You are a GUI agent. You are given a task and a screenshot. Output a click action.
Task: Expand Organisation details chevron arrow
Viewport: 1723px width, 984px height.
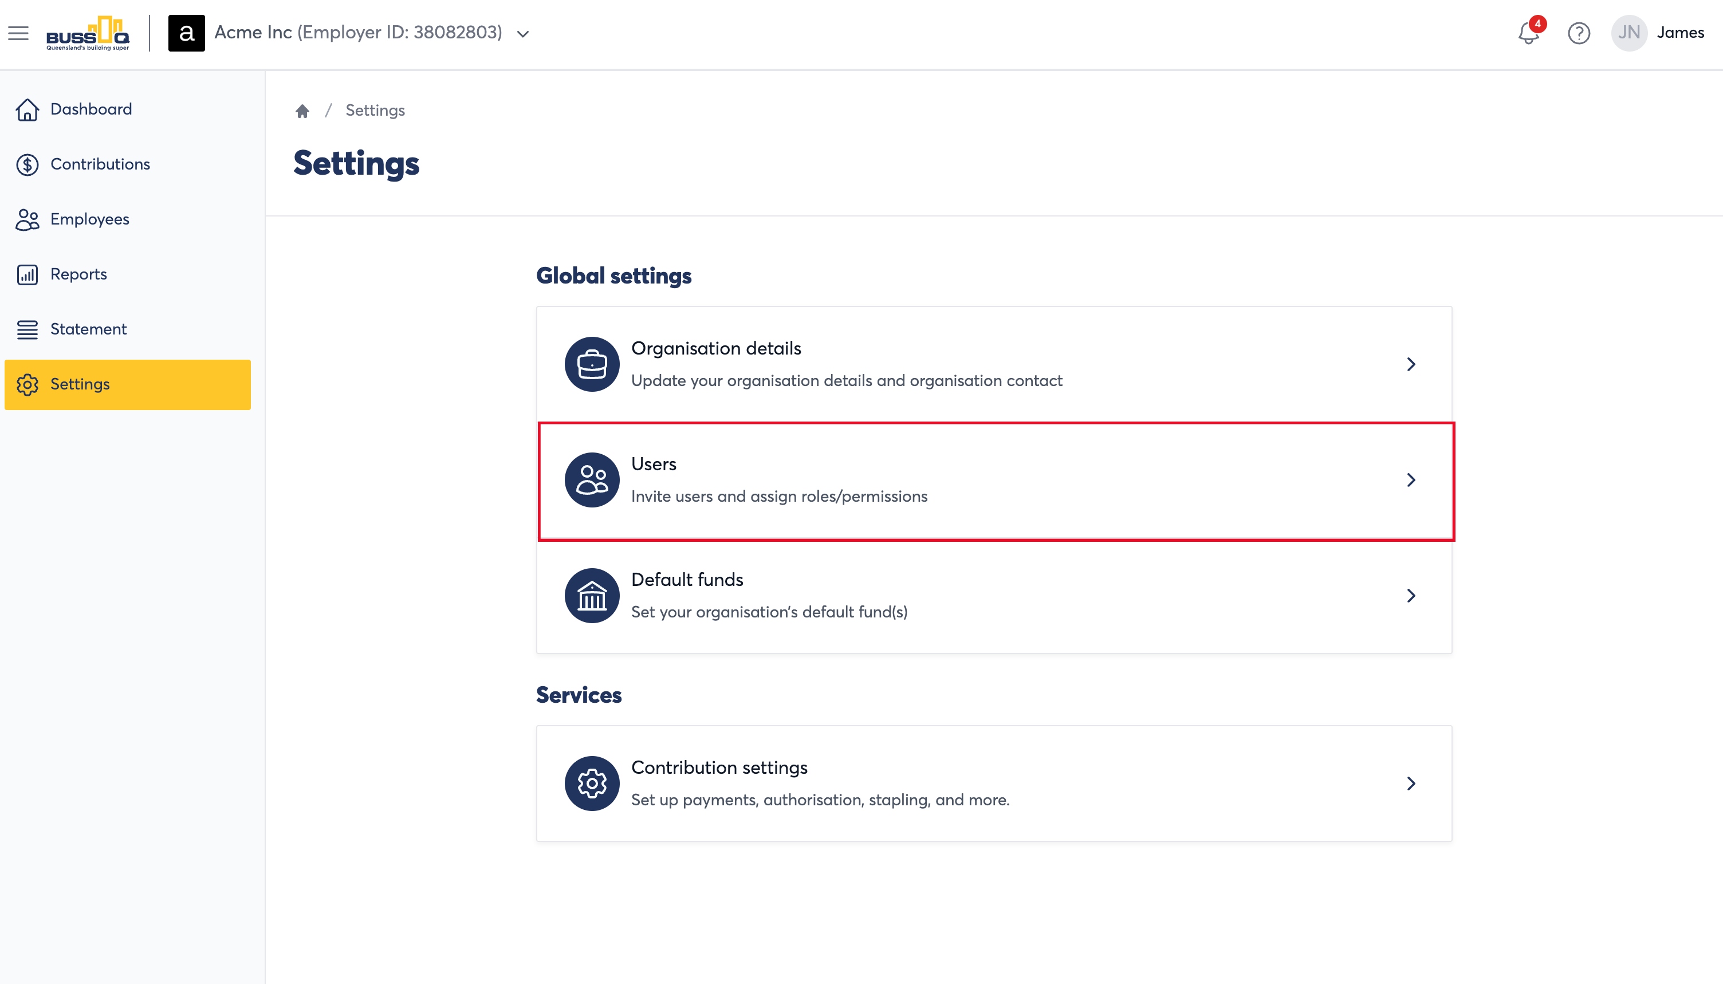tap(1411, 364)
